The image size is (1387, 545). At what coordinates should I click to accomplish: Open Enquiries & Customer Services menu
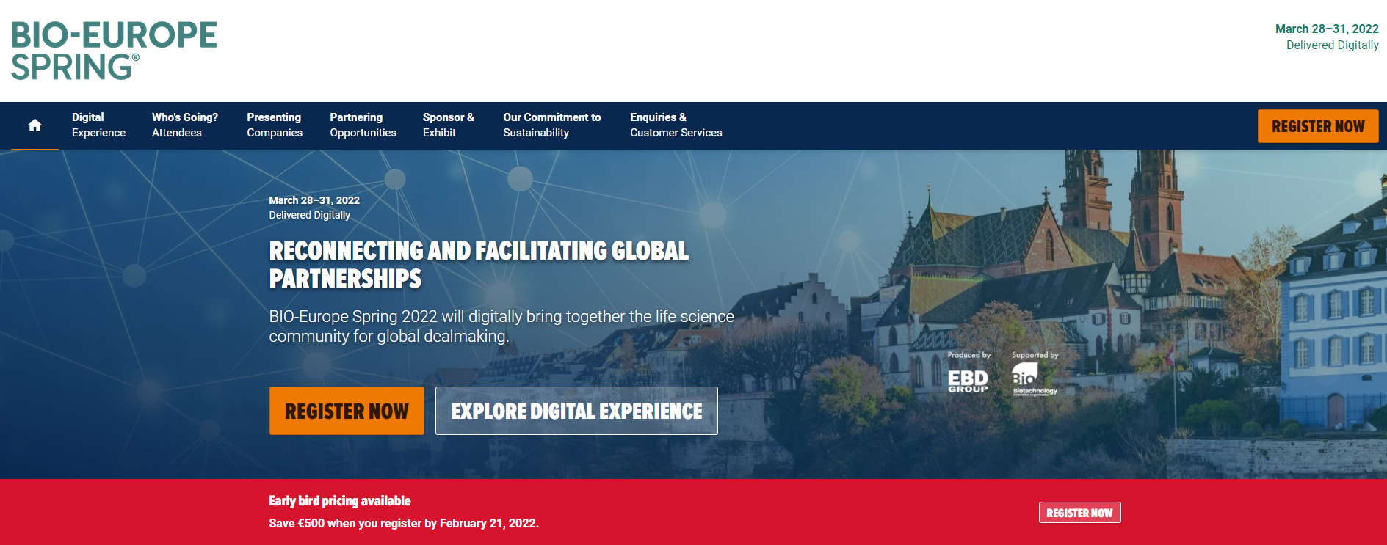(x=676, y=125)
